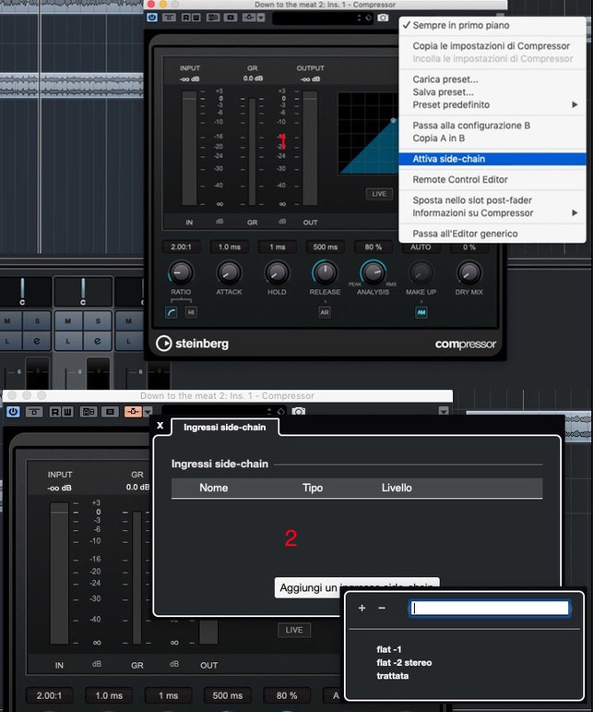Image resolution: width=593 pixels, height=712 pixels.
Task: Toggle the HI high-ratio button near RATIO
Action: pos(191,312)
